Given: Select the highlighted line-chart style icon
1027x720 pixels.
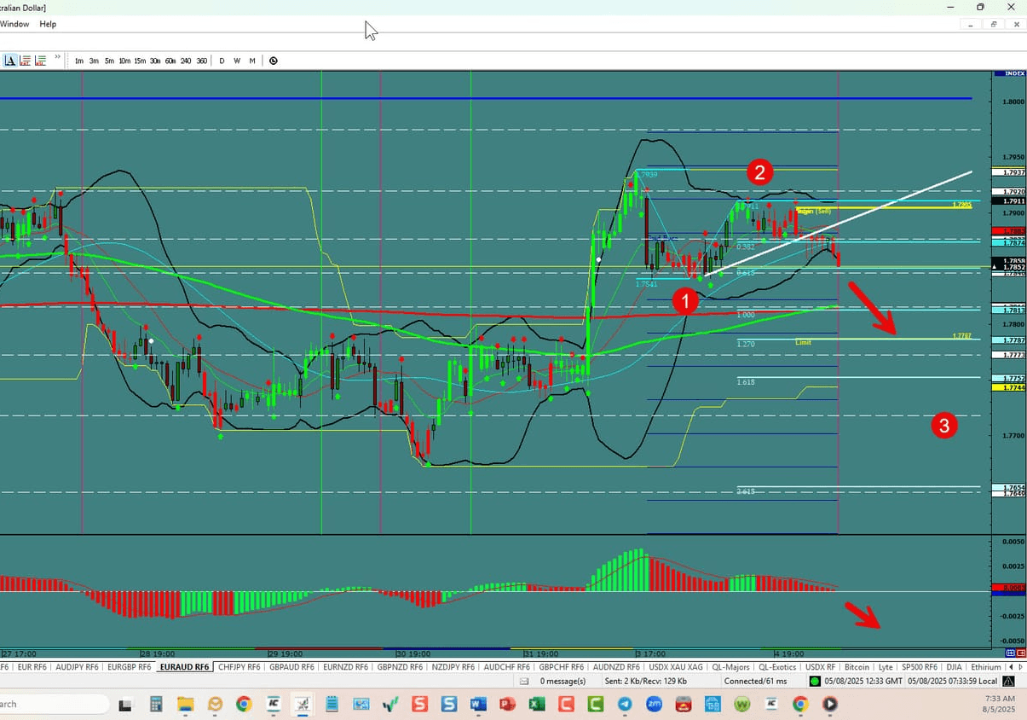Looking at the screenshot, I should [10, 60].
